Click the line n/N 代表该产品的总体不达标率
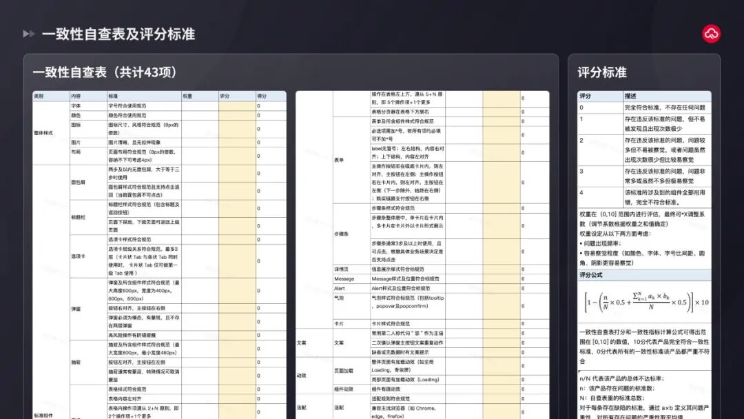Image resolution: width=744 pixels, height=419 pixels. 622,378
